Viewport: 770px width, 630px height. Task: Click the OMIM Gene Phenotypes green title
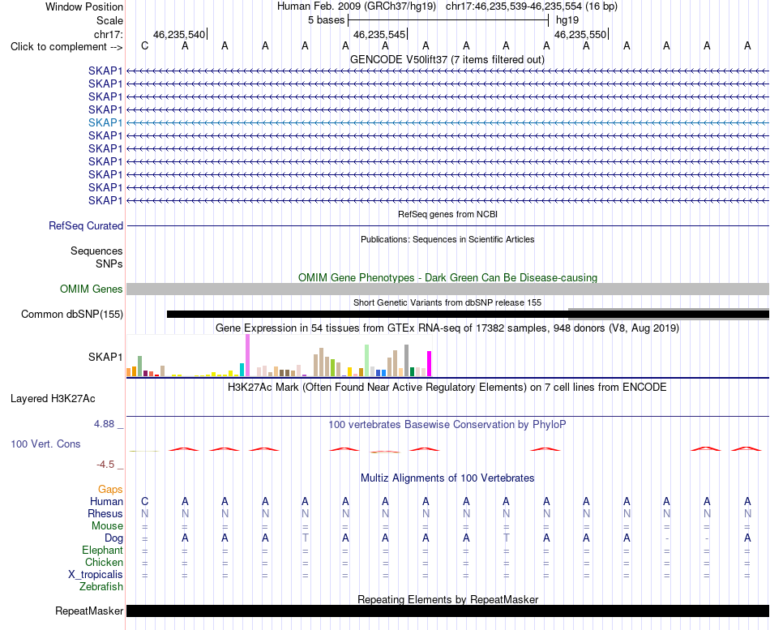(447, 277)
